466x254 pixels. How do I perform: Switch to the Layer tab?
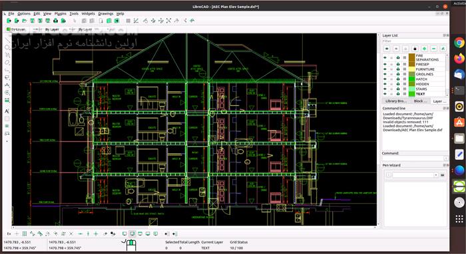[439, 101]
